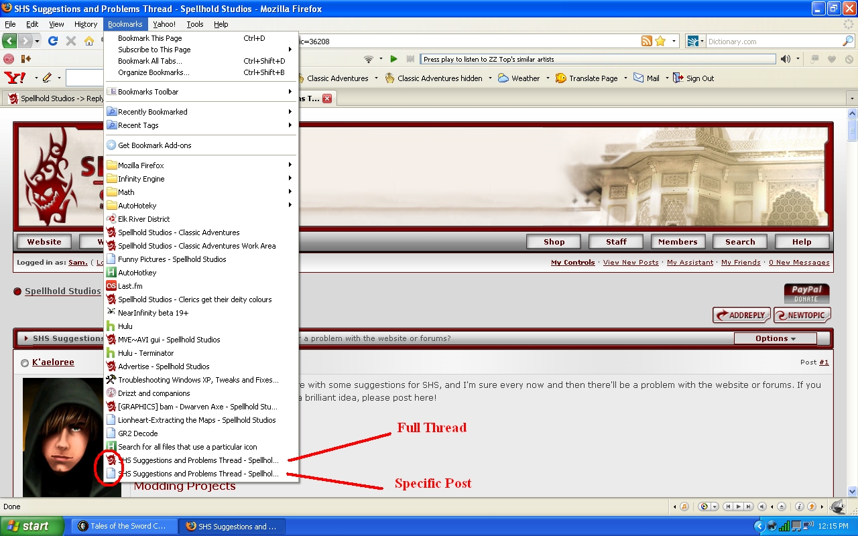Click the Last.fm volume speaker icon
858x536 pixels.
tap(785, 59)
